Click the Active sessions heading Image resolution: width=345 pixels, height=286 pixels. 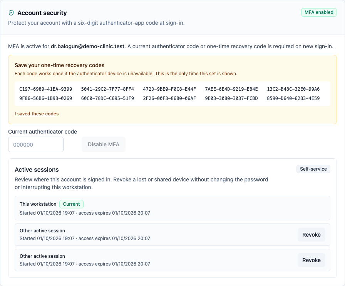tap(37, 169)
